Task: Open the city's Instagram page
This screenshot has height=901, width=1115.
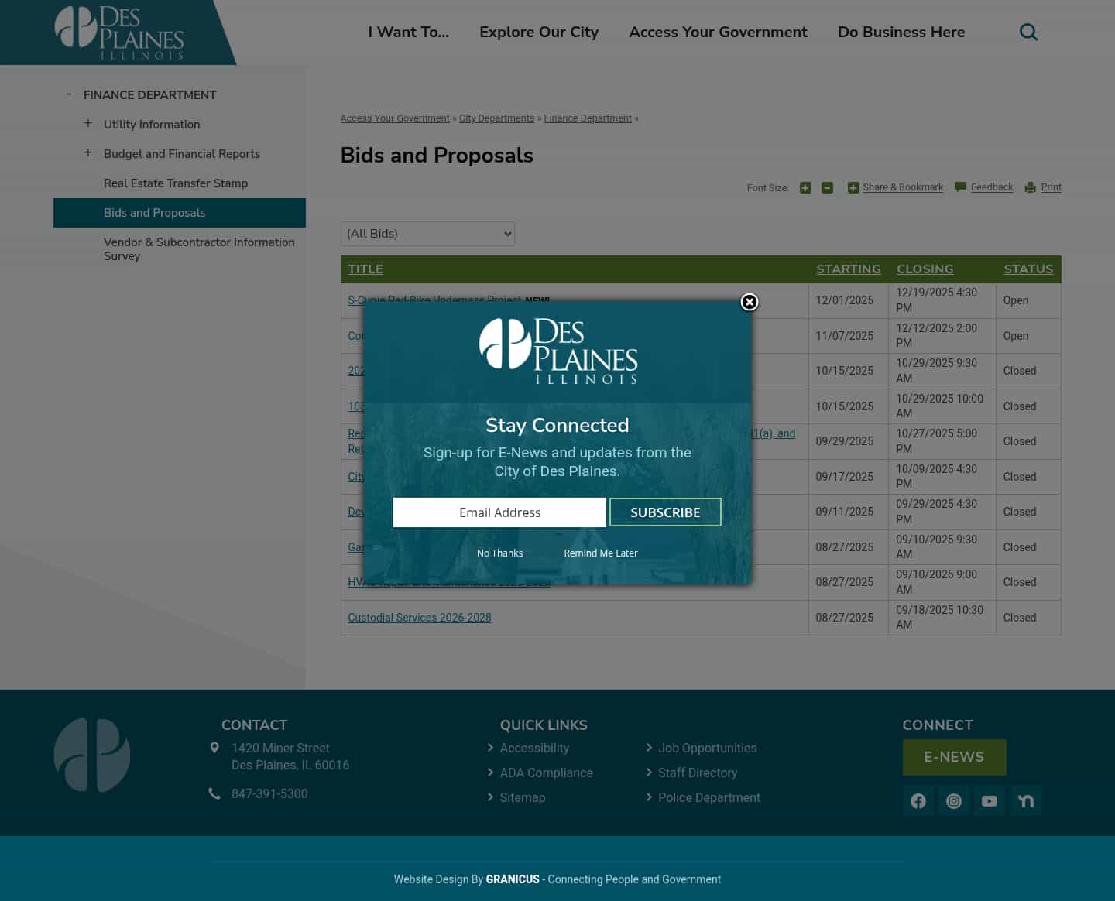Action: [954, 801]
